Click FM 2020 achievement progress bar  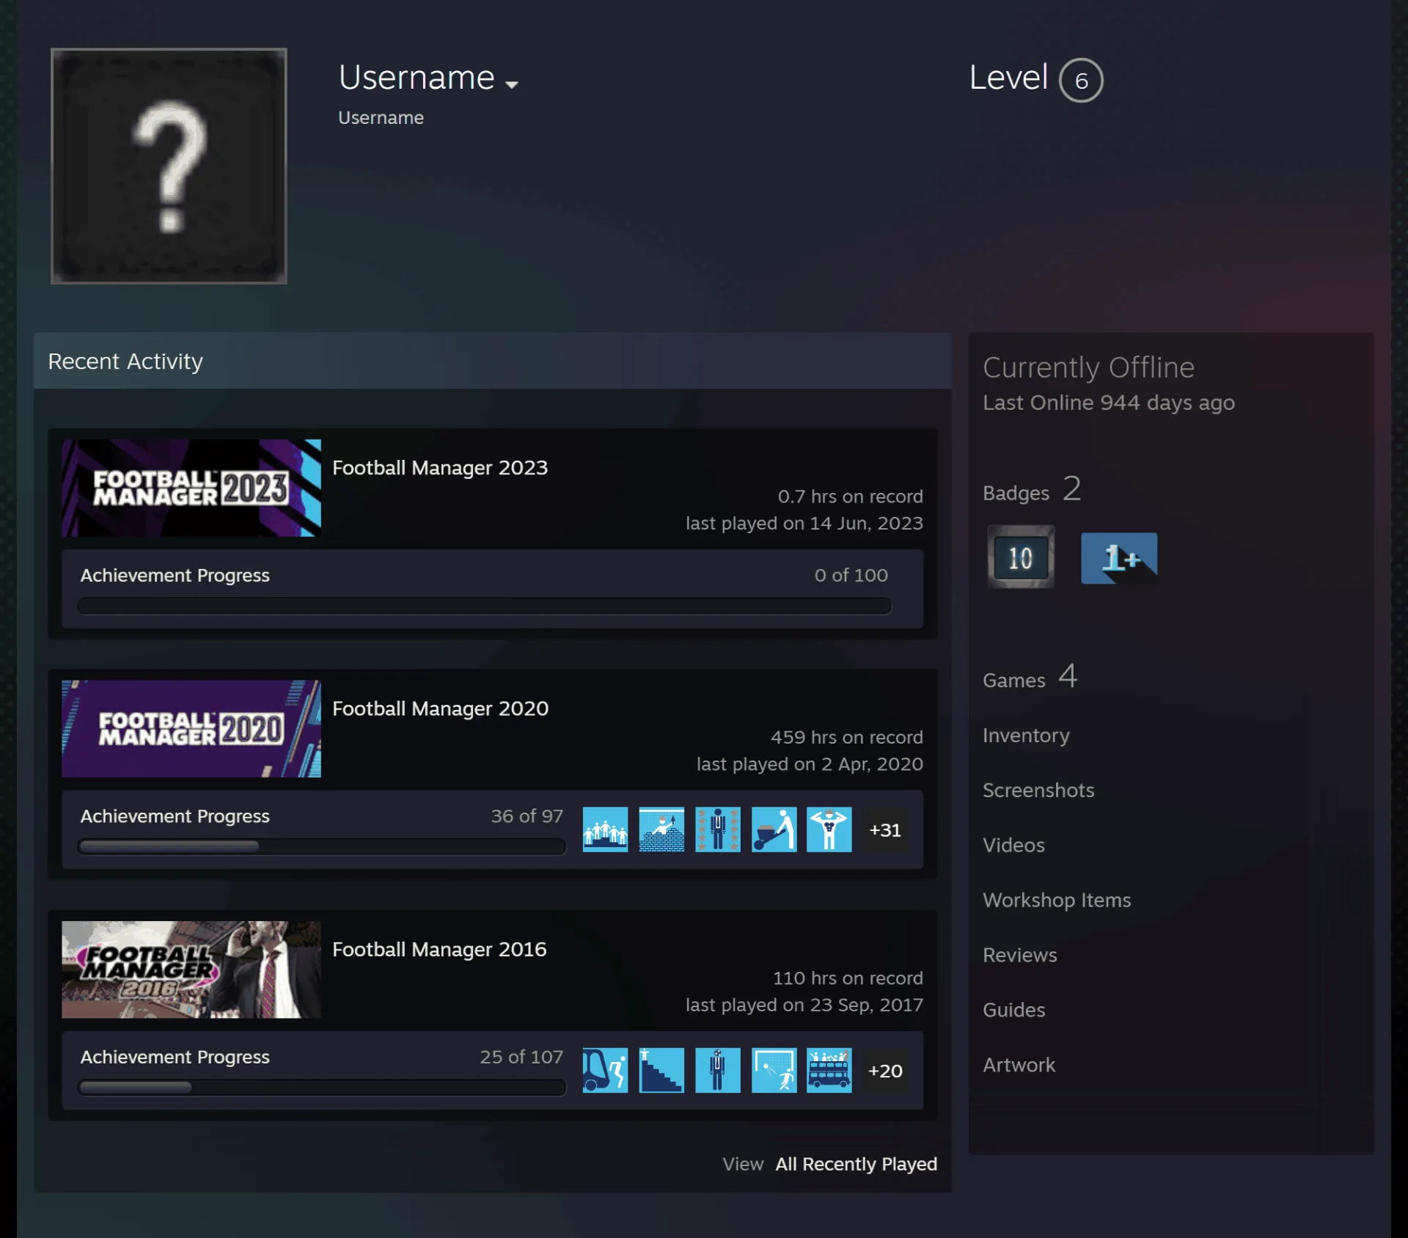pos(322,846)
